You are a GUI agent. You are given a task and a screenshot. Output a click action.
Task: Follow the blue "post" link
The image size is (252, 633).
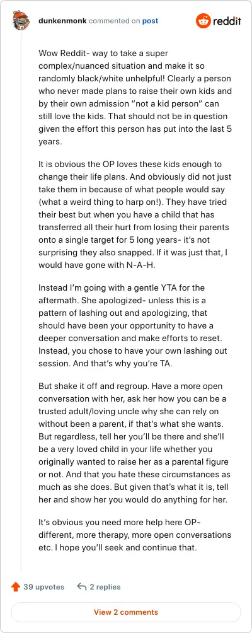click(150, 21)
